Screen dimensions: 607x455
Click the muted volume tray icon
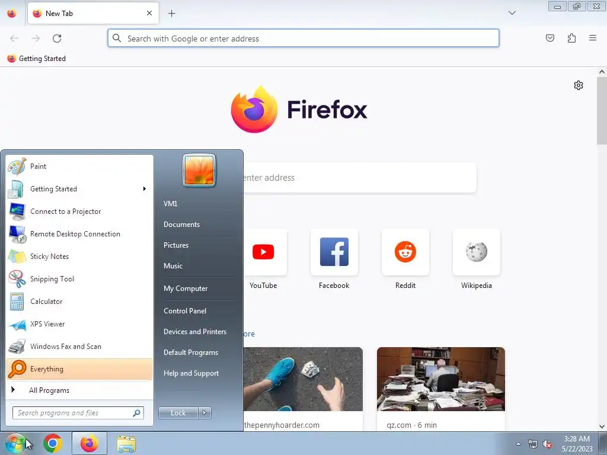[547, 444]
